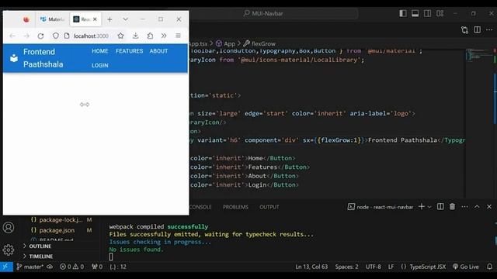This screenshot has height=279, width=497.
Task: Select the node react-mui-navbar terminal
Action: coord(381,207)
